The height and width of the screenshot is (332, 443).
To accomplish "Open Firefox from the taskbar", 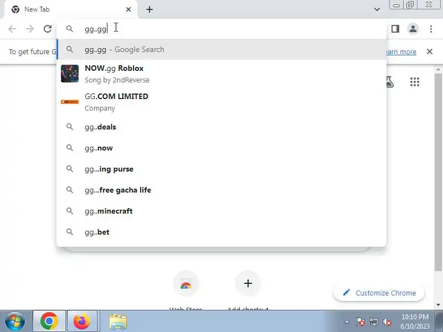I will [82, 321].
